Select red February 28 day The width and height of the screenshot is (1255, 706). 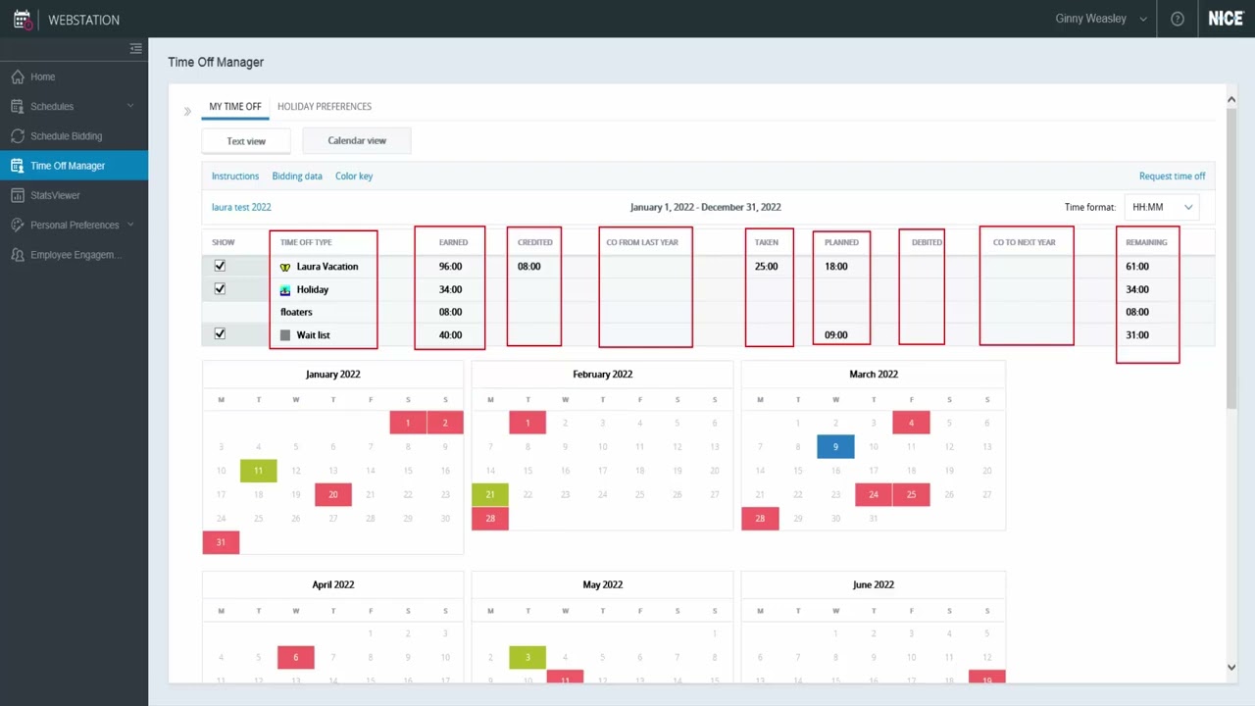pyautogui.click(x=490, y=518)
